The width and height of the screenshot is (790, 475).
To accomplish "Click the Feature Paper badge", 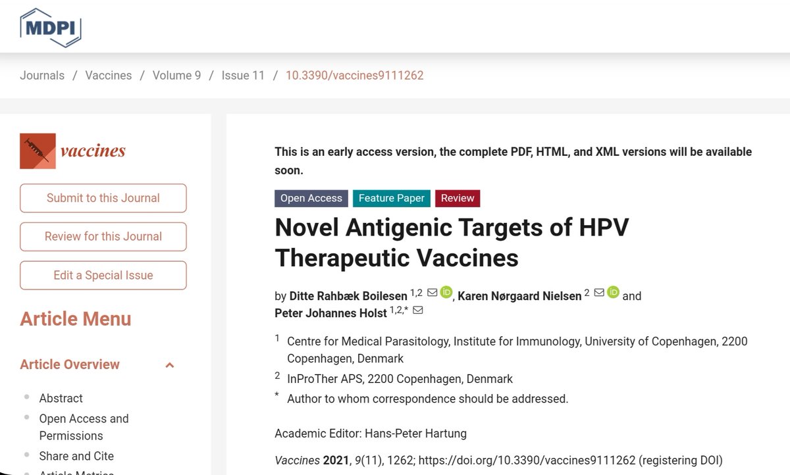I will 392,198.
